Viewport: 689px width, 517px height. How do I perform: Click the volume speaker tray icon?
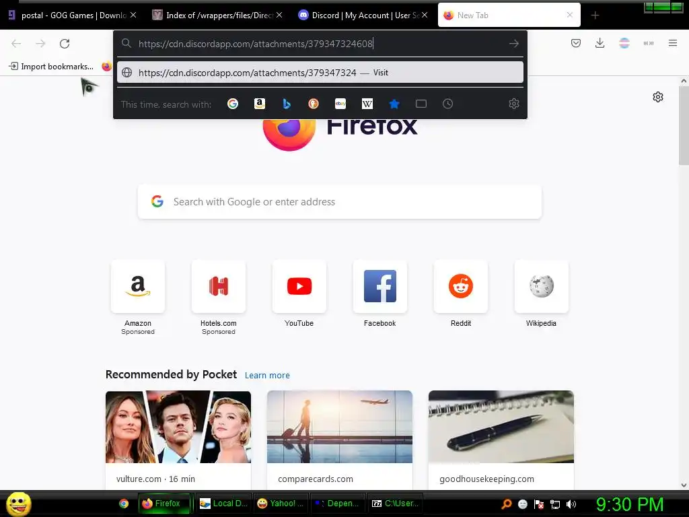tap(571, 504)
